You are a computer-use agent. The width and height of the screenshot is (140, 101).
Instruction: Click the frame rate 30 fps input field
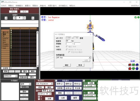[x=68, y=41]
